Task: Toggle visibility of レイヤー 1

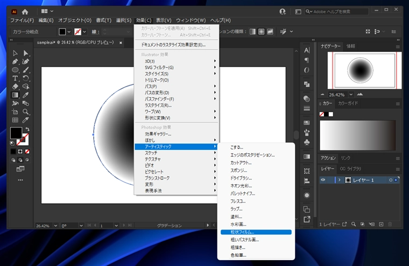Action: [x=323, y=180]
